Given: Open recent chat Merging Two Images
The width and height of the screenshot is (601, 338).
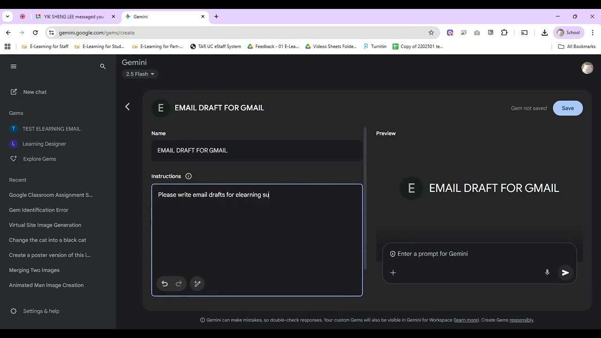Looking at the screenshot, I should click(34, 270).
